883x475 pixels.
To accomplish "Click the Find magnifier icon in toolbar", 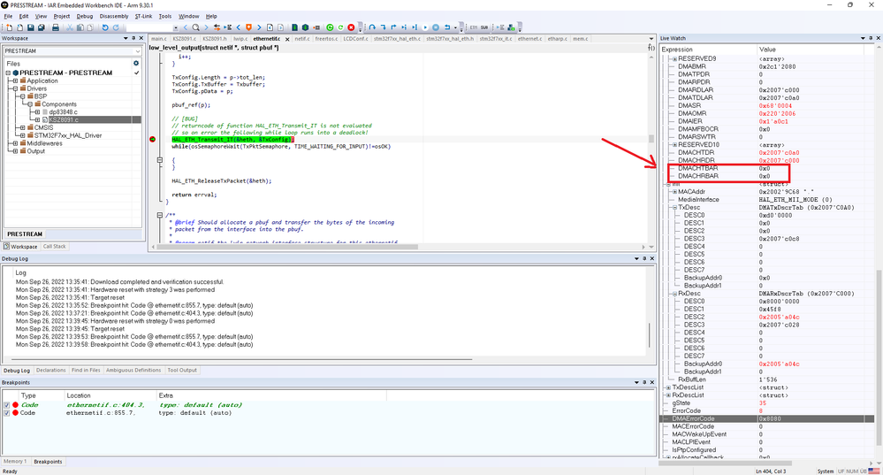I will pyautogui.click(x=195, y=27).
